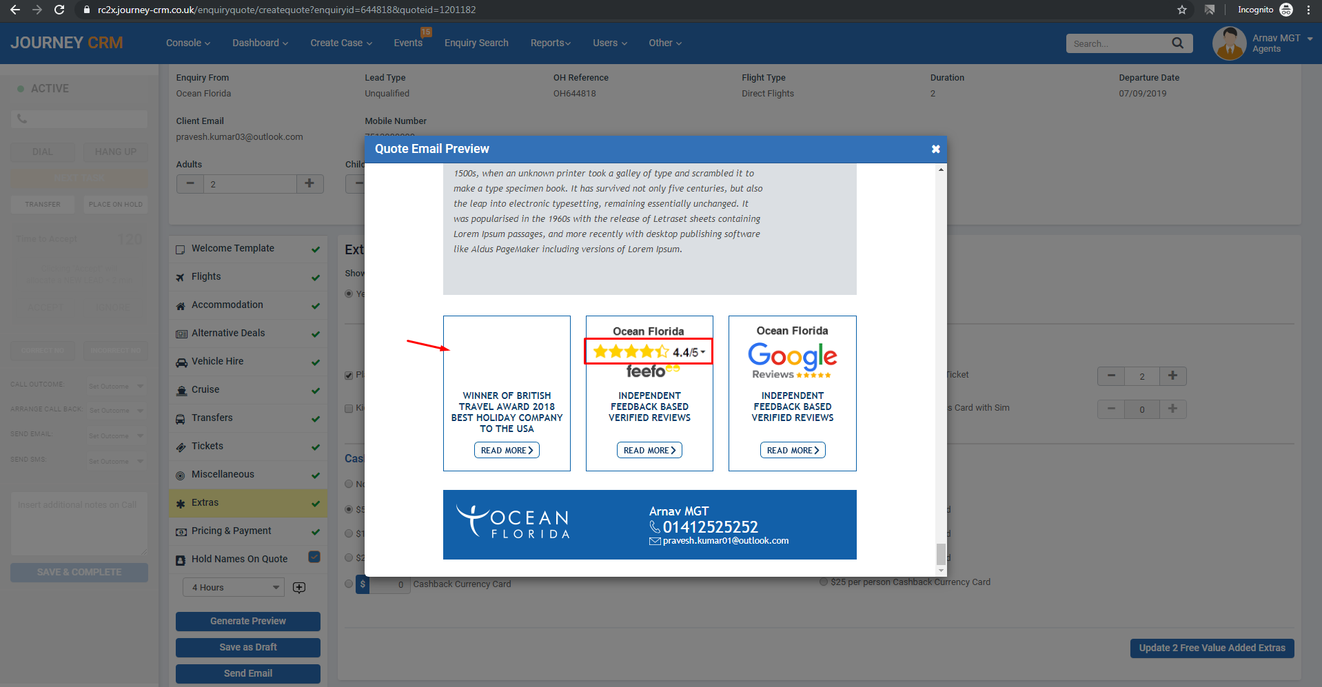Click the Journey CRM logo
1322x687 pixels.
(x=67, y=43)
